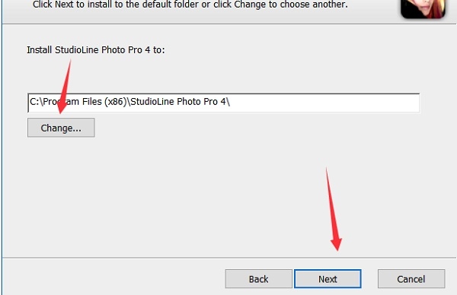457x295 pixels.
Task: Click the portrait image in the header
Action: [x=423, y=8]
